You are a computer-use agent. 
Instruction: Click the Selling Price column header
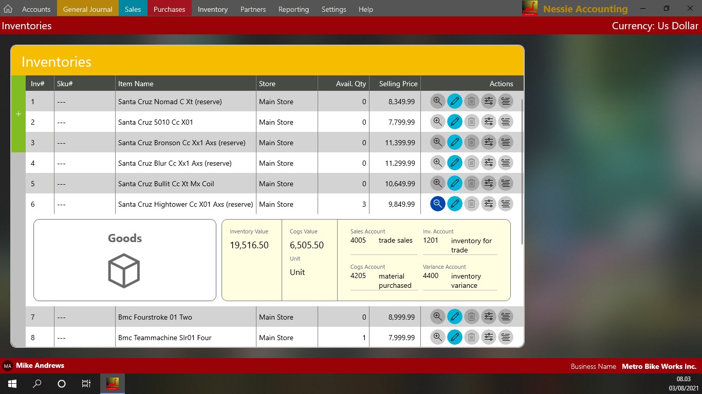pos(395,84)
